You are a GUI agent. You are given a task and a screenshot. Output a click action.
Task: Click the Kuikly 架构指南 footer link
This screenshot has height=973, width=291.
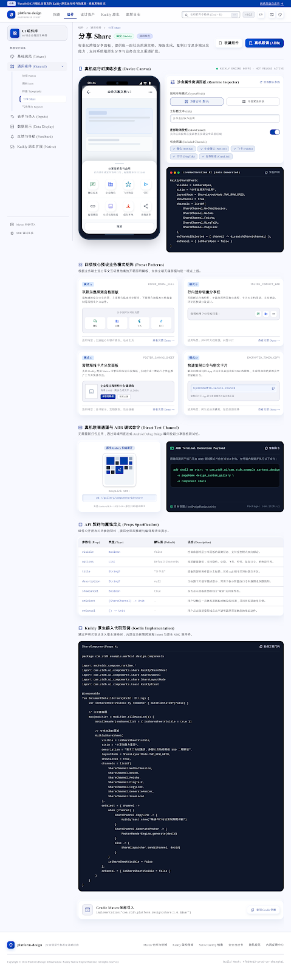tap(183, 944)
